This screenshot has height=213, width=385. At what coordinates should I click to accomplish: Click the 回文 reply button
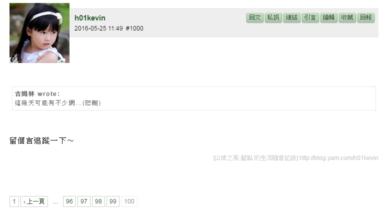(x=255, y=17)
